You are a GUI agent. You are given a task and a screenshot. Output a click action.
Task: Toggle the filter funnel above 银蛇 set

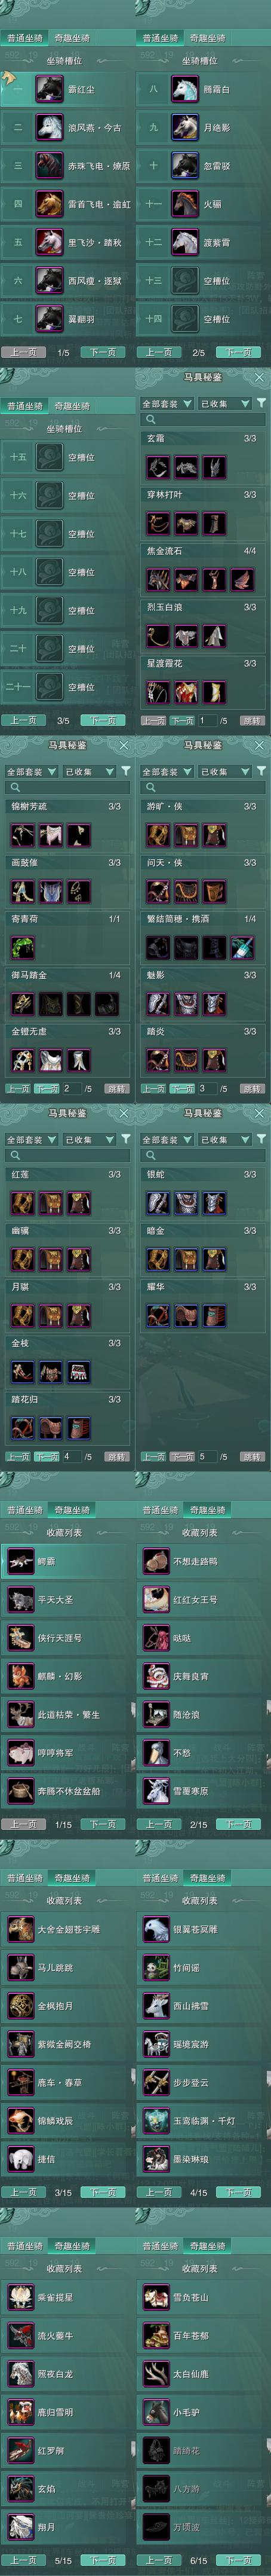click(261, 1139)
